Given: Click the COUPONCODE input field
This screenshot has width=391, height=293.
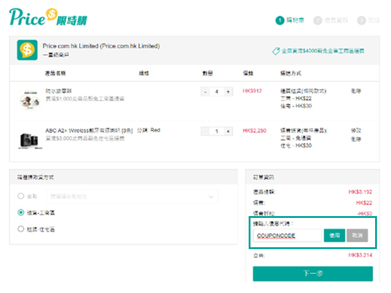Looking at the screenshot, I should pyautogui.click(x=287, y=236).
